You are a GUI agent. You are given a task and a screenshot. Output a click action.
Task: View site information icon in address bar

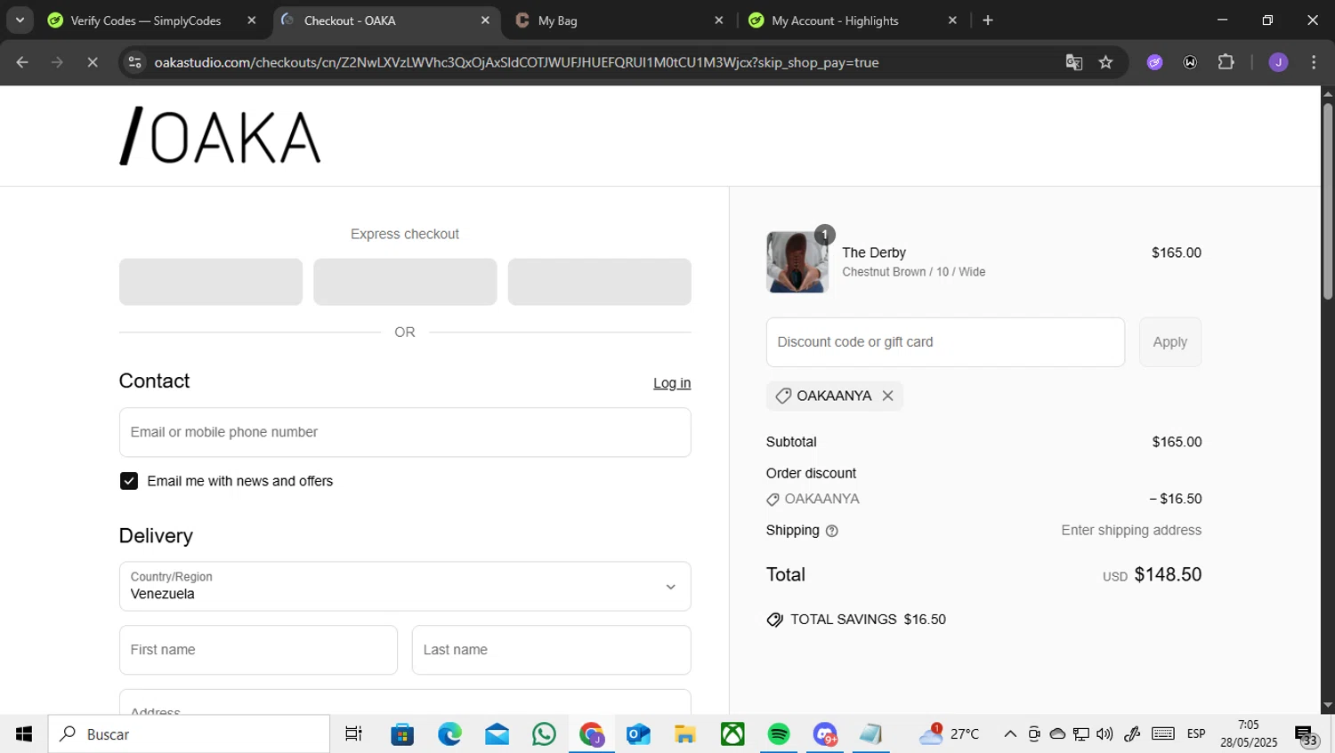coord(134,62)
